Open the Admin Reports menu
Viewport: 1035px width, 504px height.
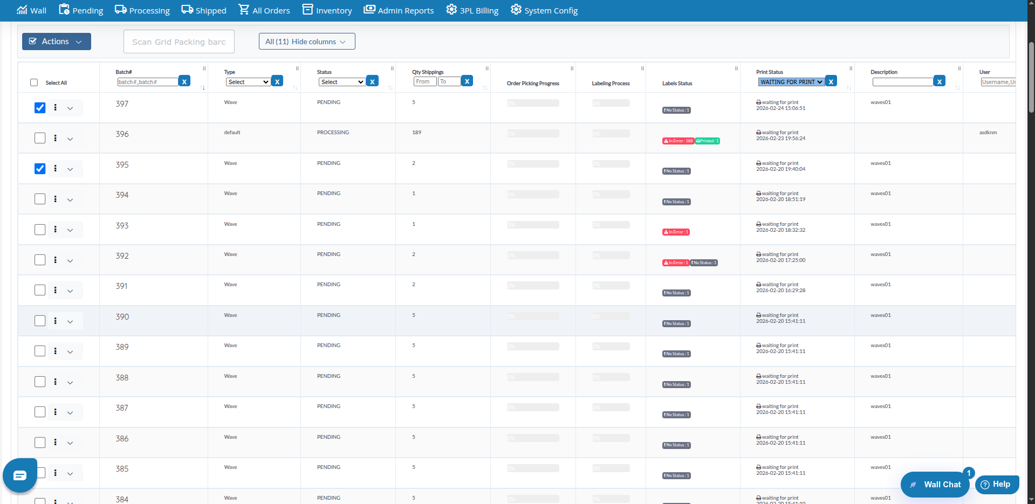[399, 10]
